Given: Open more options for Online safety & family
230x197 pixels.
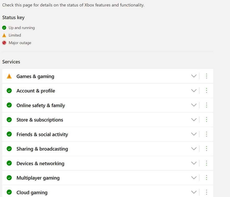Looking at the screenshot, I should 206,105.
